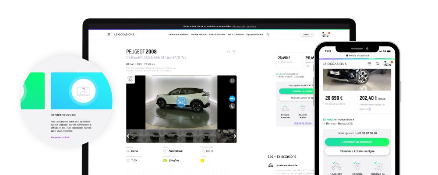The height and width of the screenshot is (175, 438).
Task: Click the Contact button in desktop header
Action: coord(306,35)
